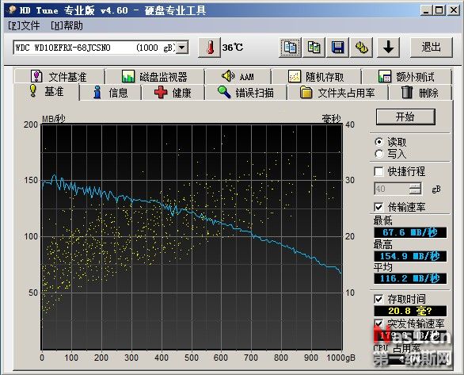Uncheck the 传输速率 checkbox
The width and height of the screenshot is (464, 375).
click(378, 207)
